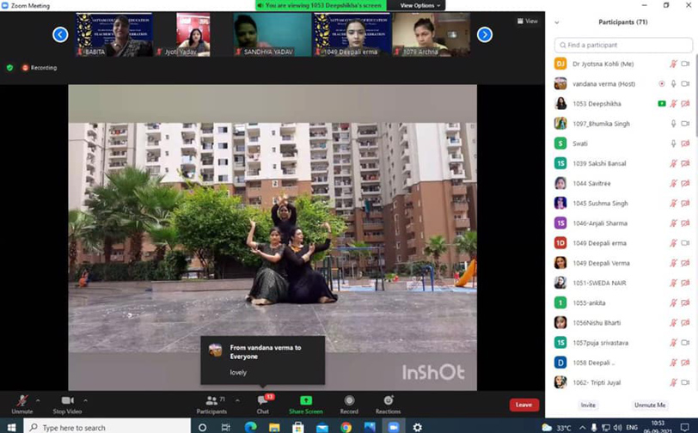Image resolution: width=698 pixels, height=433 pixels.
Task: Click the Record icon
Action: (x=349, y=403)
